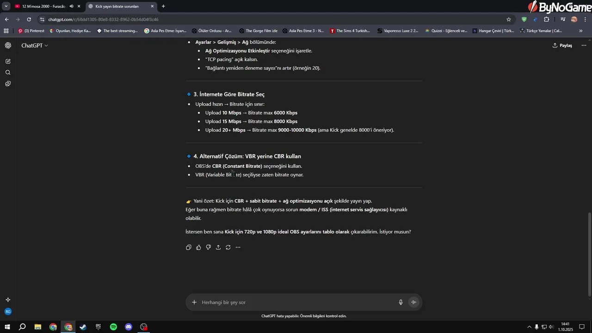This screenshot has height=333, width=592.
Task: Launch voice mode from the prompt box
Action: coord(414,302)
